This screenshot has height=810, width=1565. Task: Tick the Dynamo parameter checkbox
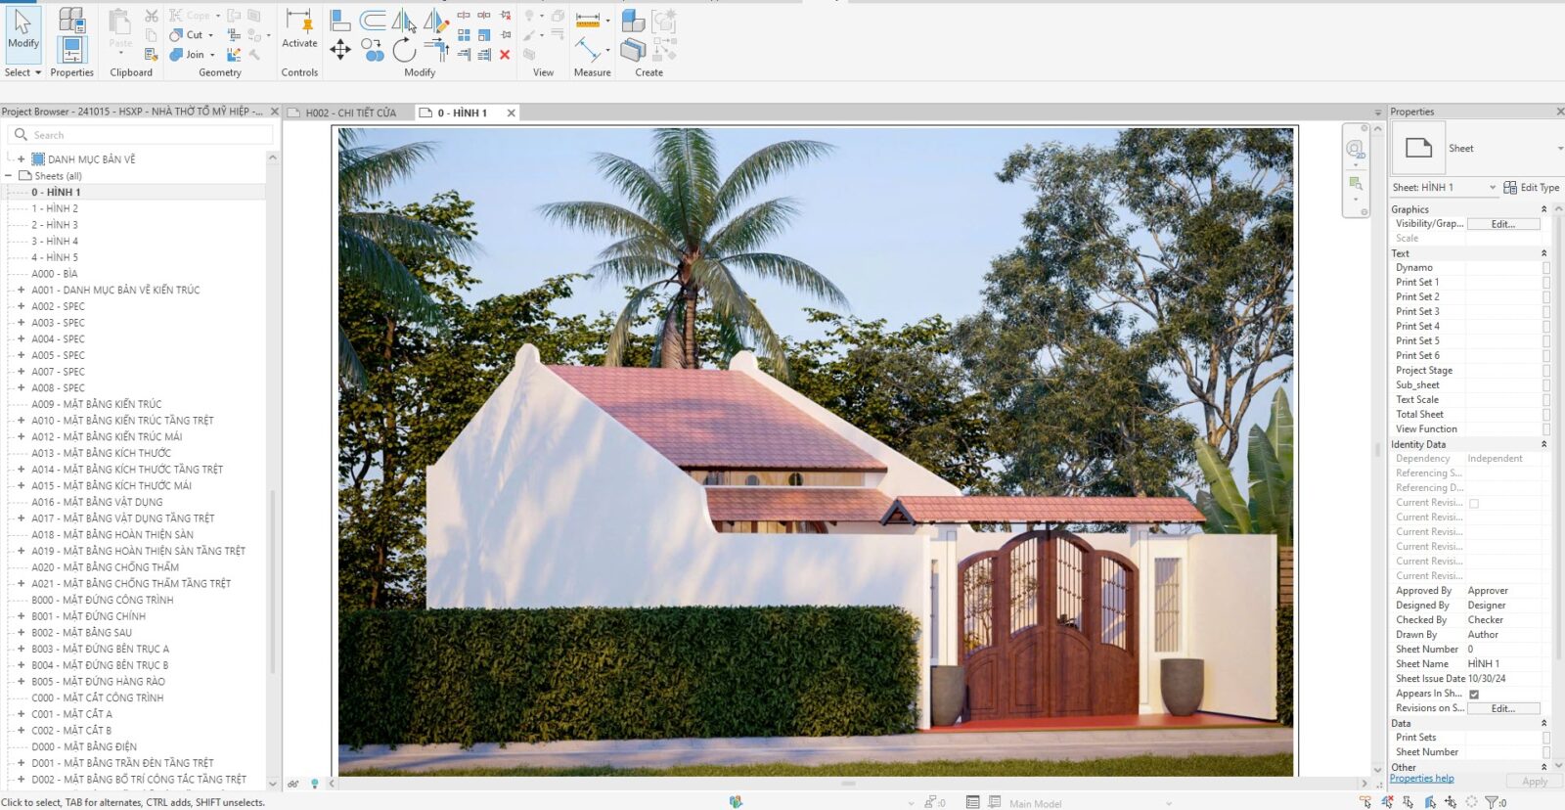tap(1546, 267)
